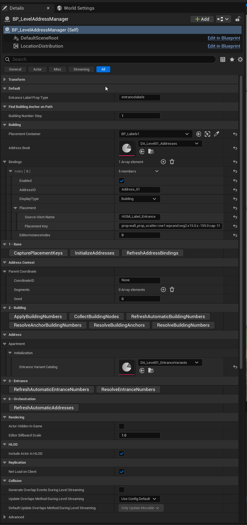The height and width of the screenshot is (525, 247).
Task: Enable Generate Overlap Events During Level Streaming
Action: 122,490
